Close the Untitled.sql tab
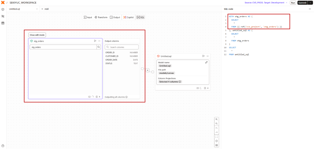Screen dimensions: 314x149 coord(37,9)
